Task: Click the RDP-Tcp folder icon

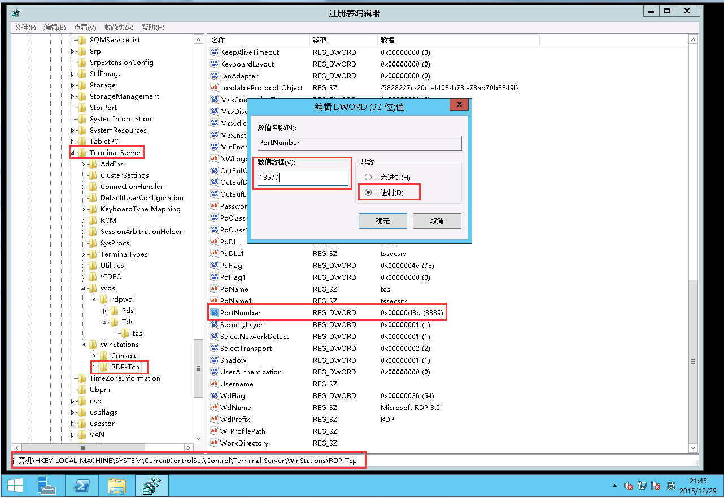Action: click(104, 367)
